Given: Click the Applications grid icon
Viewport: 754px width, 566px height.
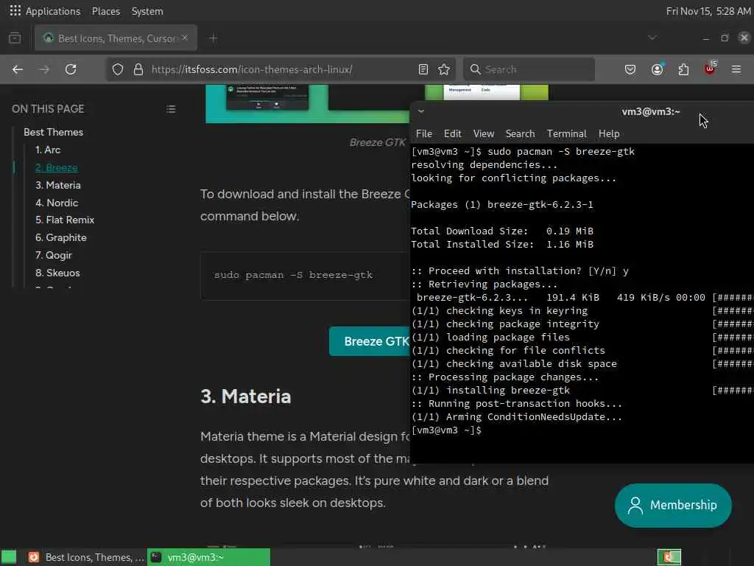Looking at the screenshot, I should click(15, 10).
